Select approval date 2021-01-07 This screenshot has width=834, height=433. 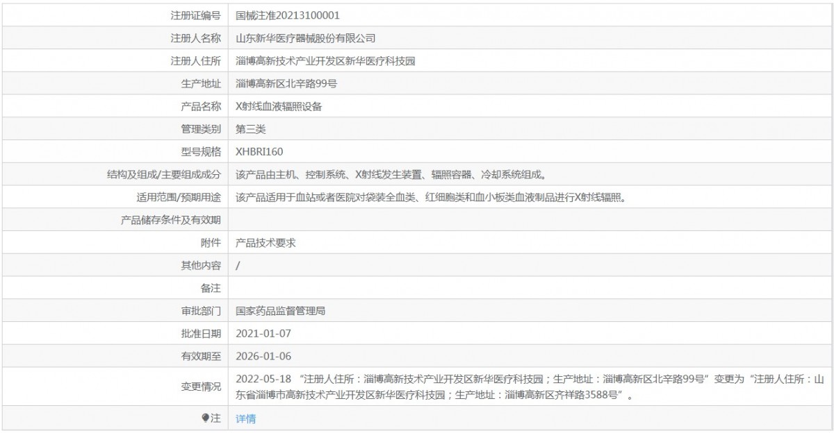tap(263, 333)
